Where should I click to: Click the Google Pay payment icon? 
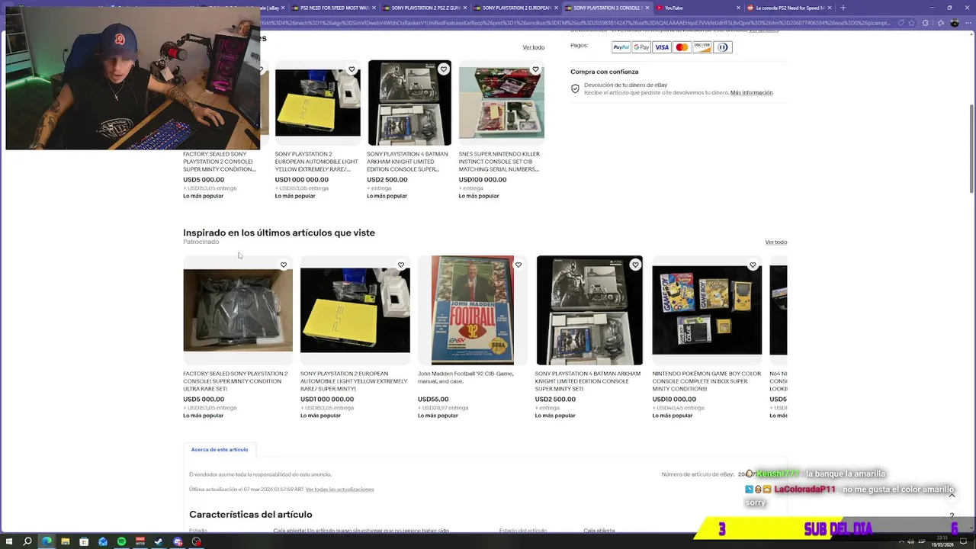pos(641,47)
